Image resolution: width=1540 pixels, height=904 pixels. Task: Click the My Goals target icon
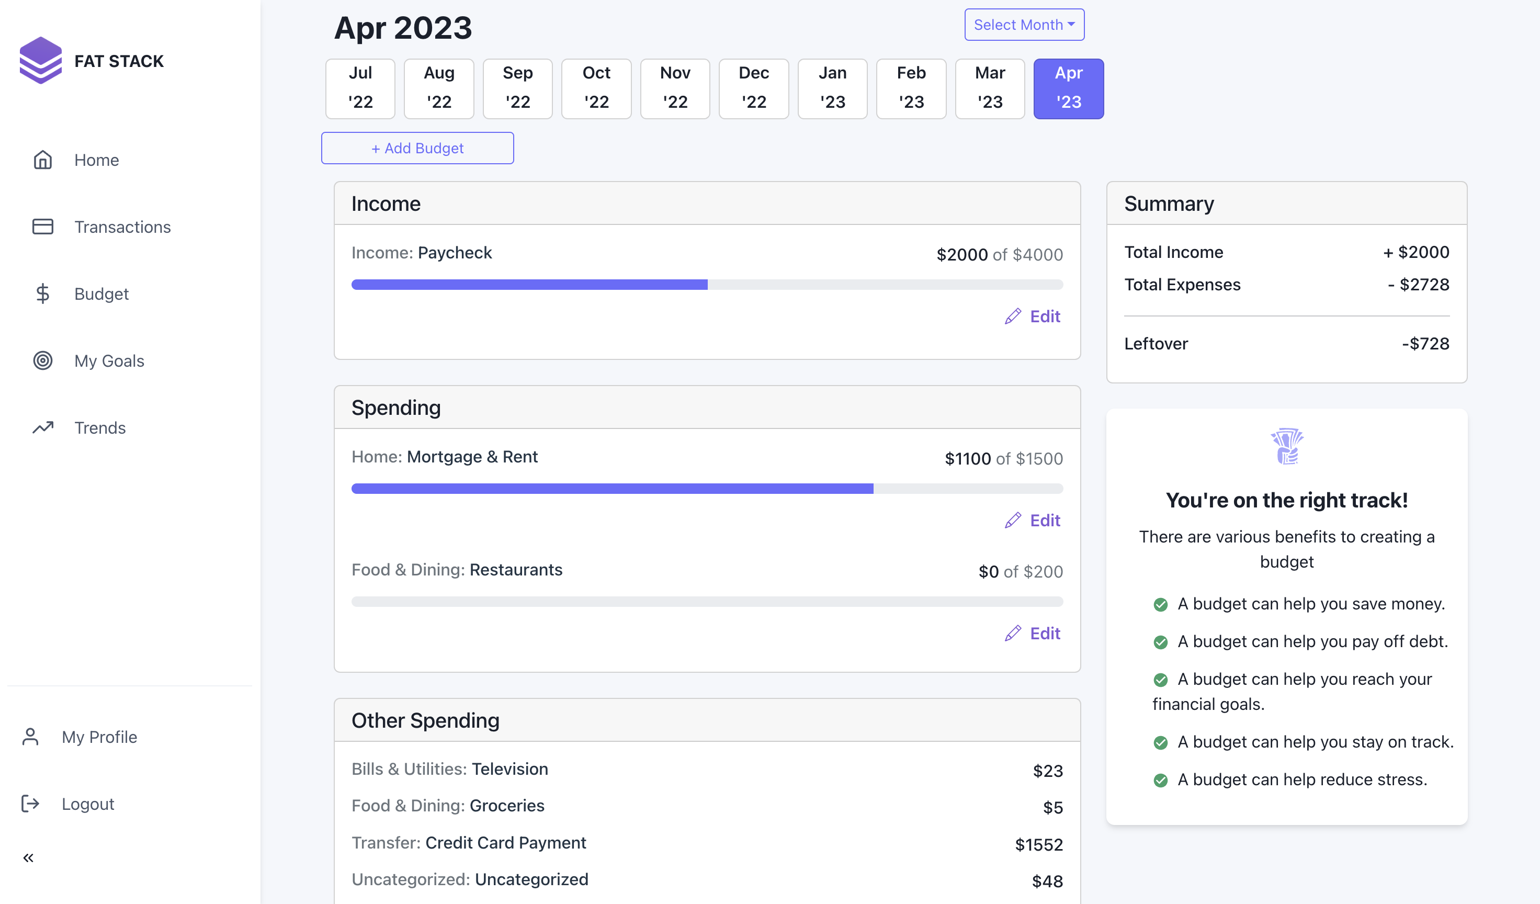pos(42,360)
